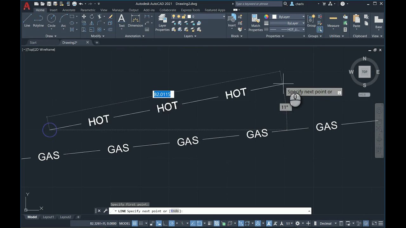The image size is (406, 228).
Task: Toggle lineweight display in status bar
Action: tap(210, 223)
